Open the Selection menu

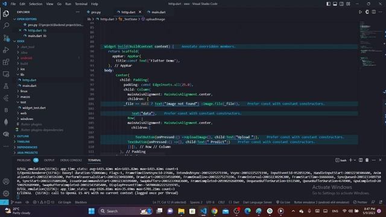pos(36,4)
